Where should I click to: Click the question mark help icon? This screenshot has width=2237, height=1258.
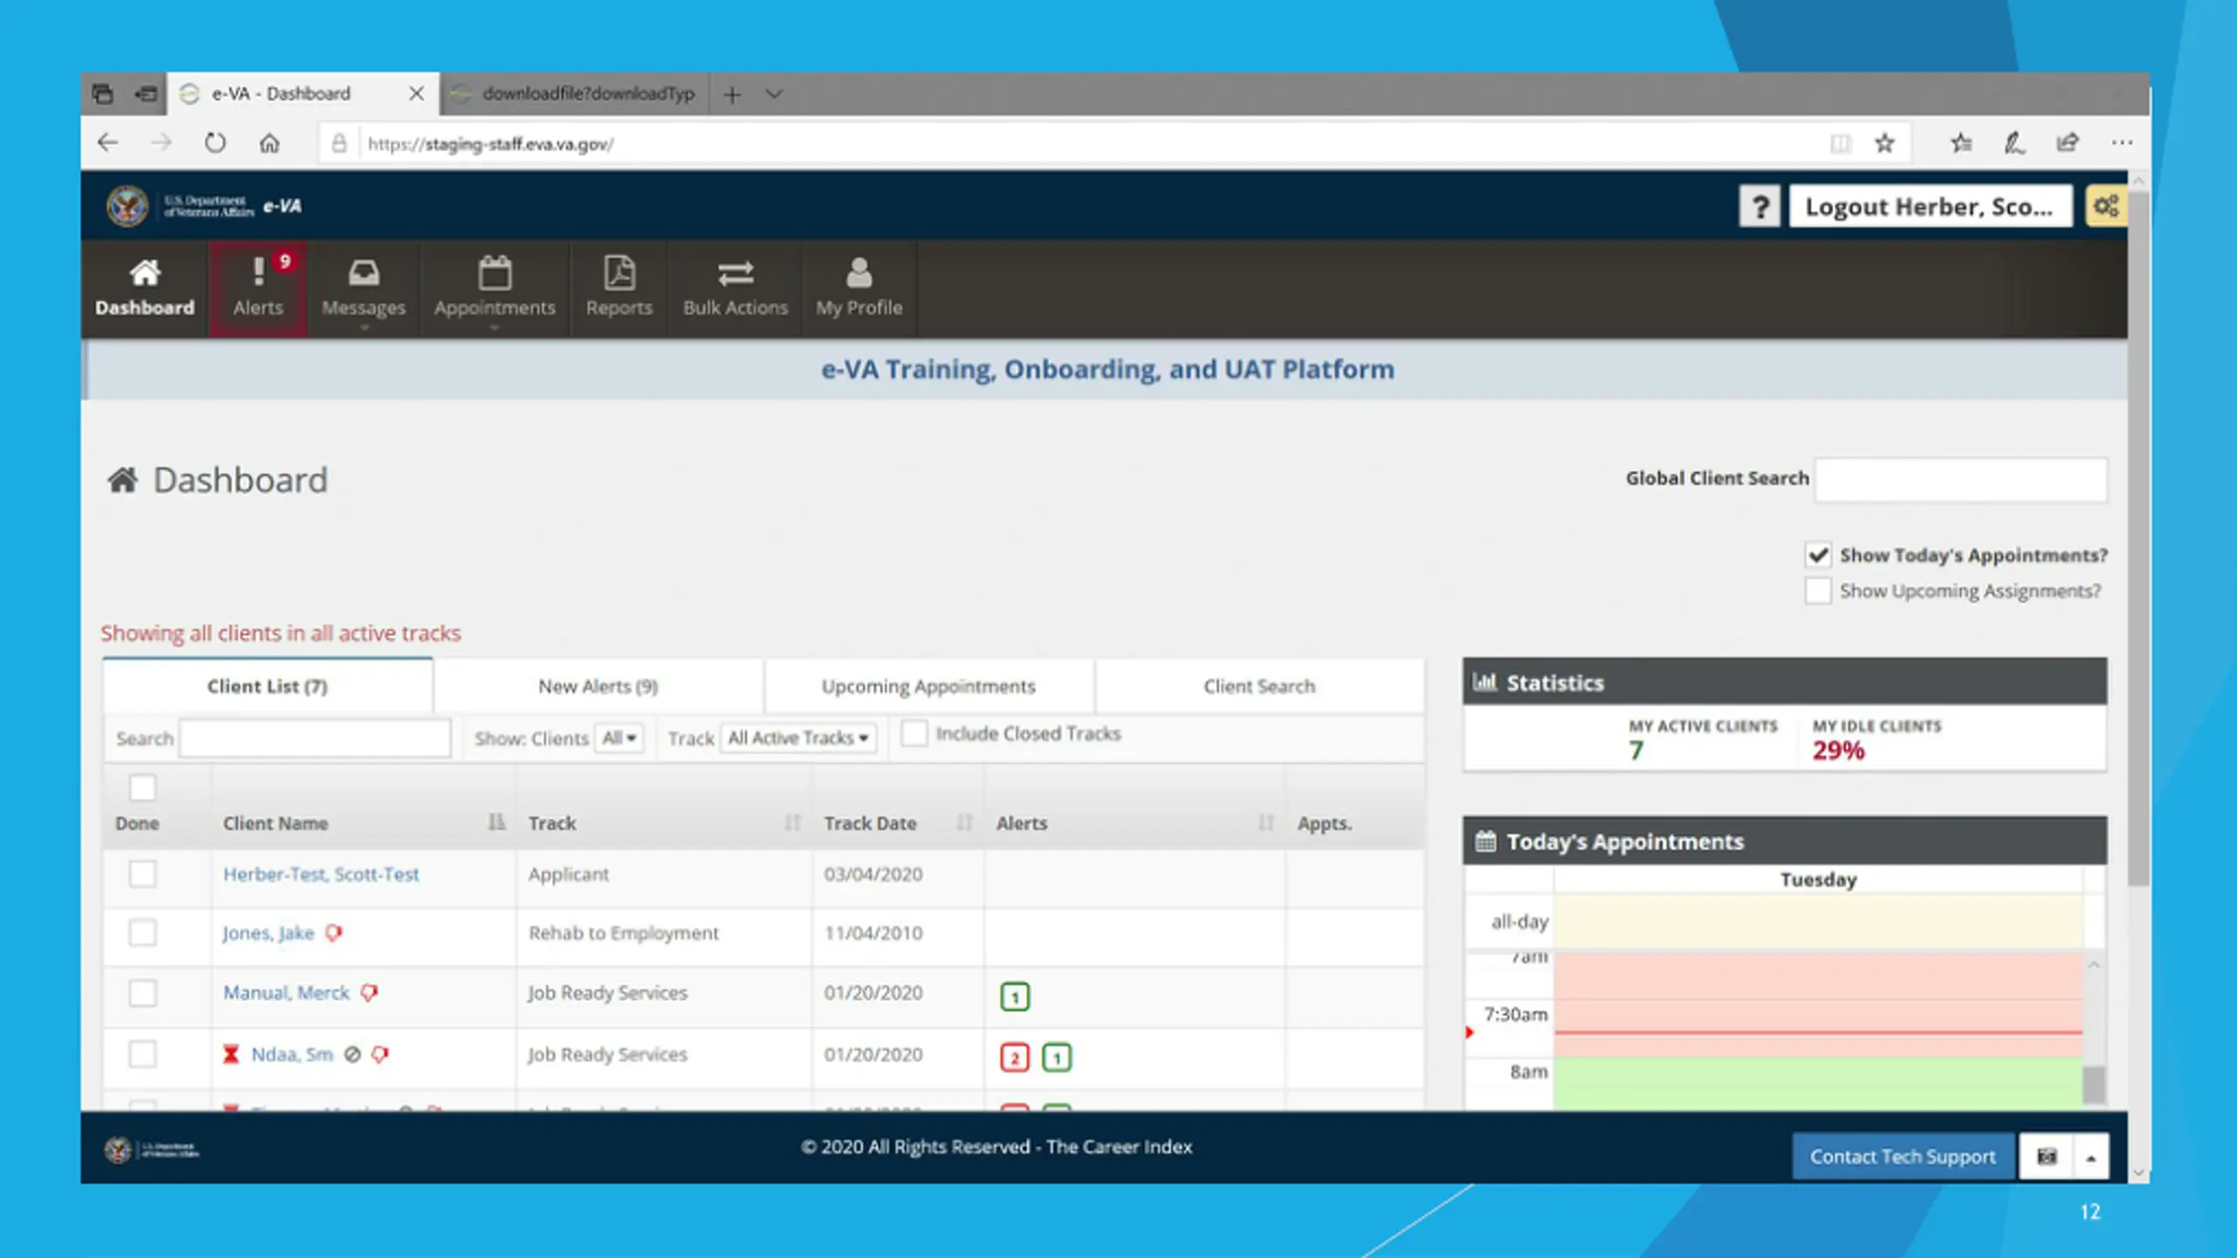pyautogui.click(x=1760, y=207)
